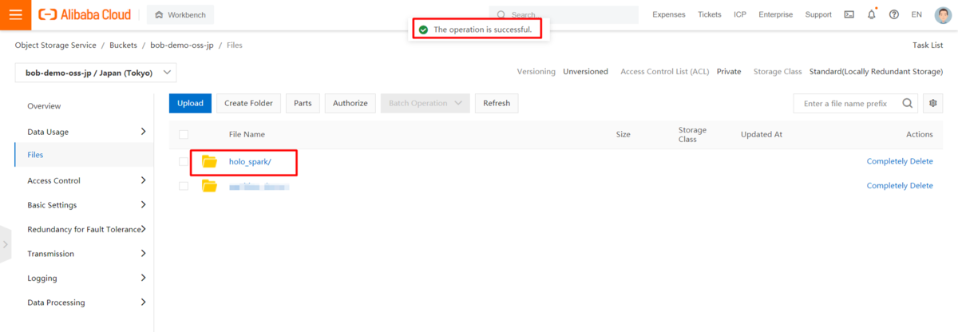Screen dimensions: 958x332
Task: Open the Task List link
Action: [928, 45]
